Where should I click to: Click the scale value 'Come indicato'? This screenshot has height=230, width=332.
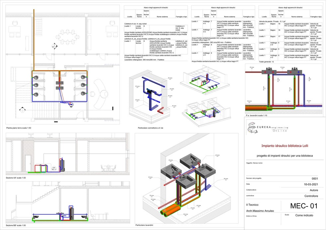click(x=304, y=215)
